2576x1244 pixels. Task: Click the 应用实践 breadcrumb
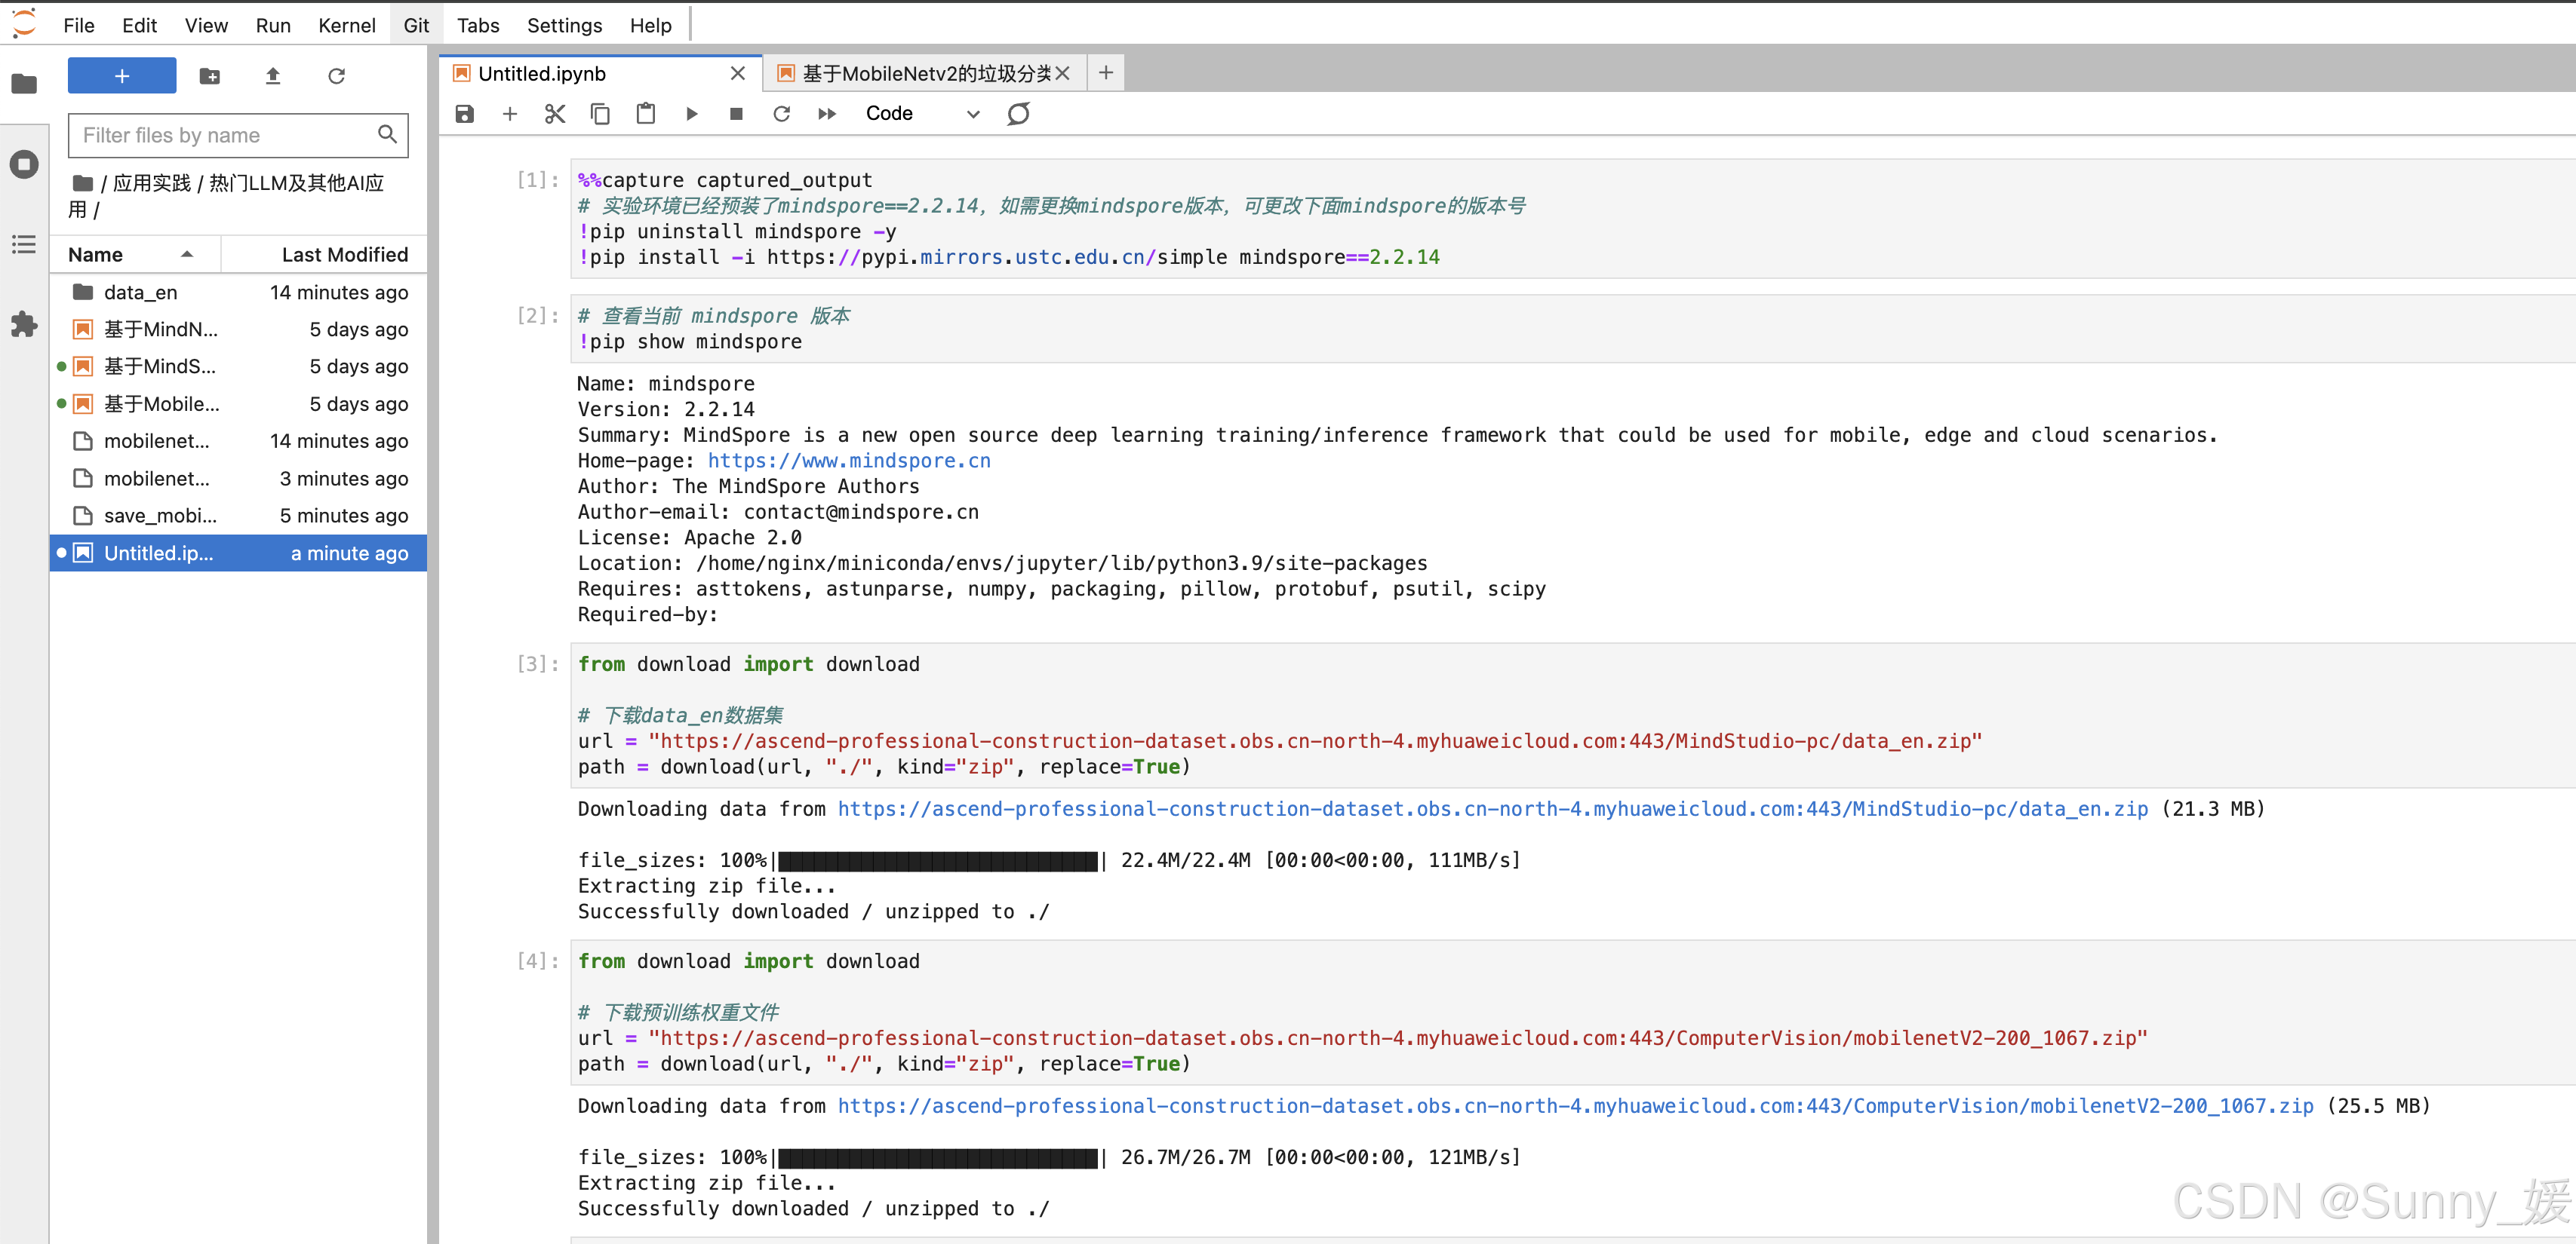152,183
